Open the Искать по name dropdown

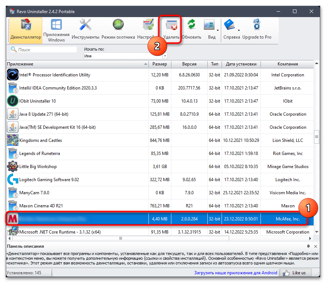click(x=165, y=55)
